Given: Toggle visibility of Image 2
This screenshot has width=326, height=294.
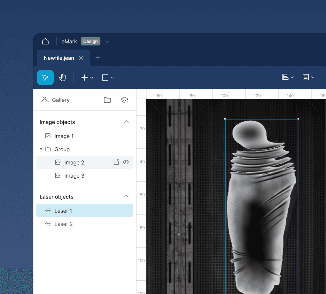Looking at the screenshot, I should pyautogui.click(x=126, y=162).
